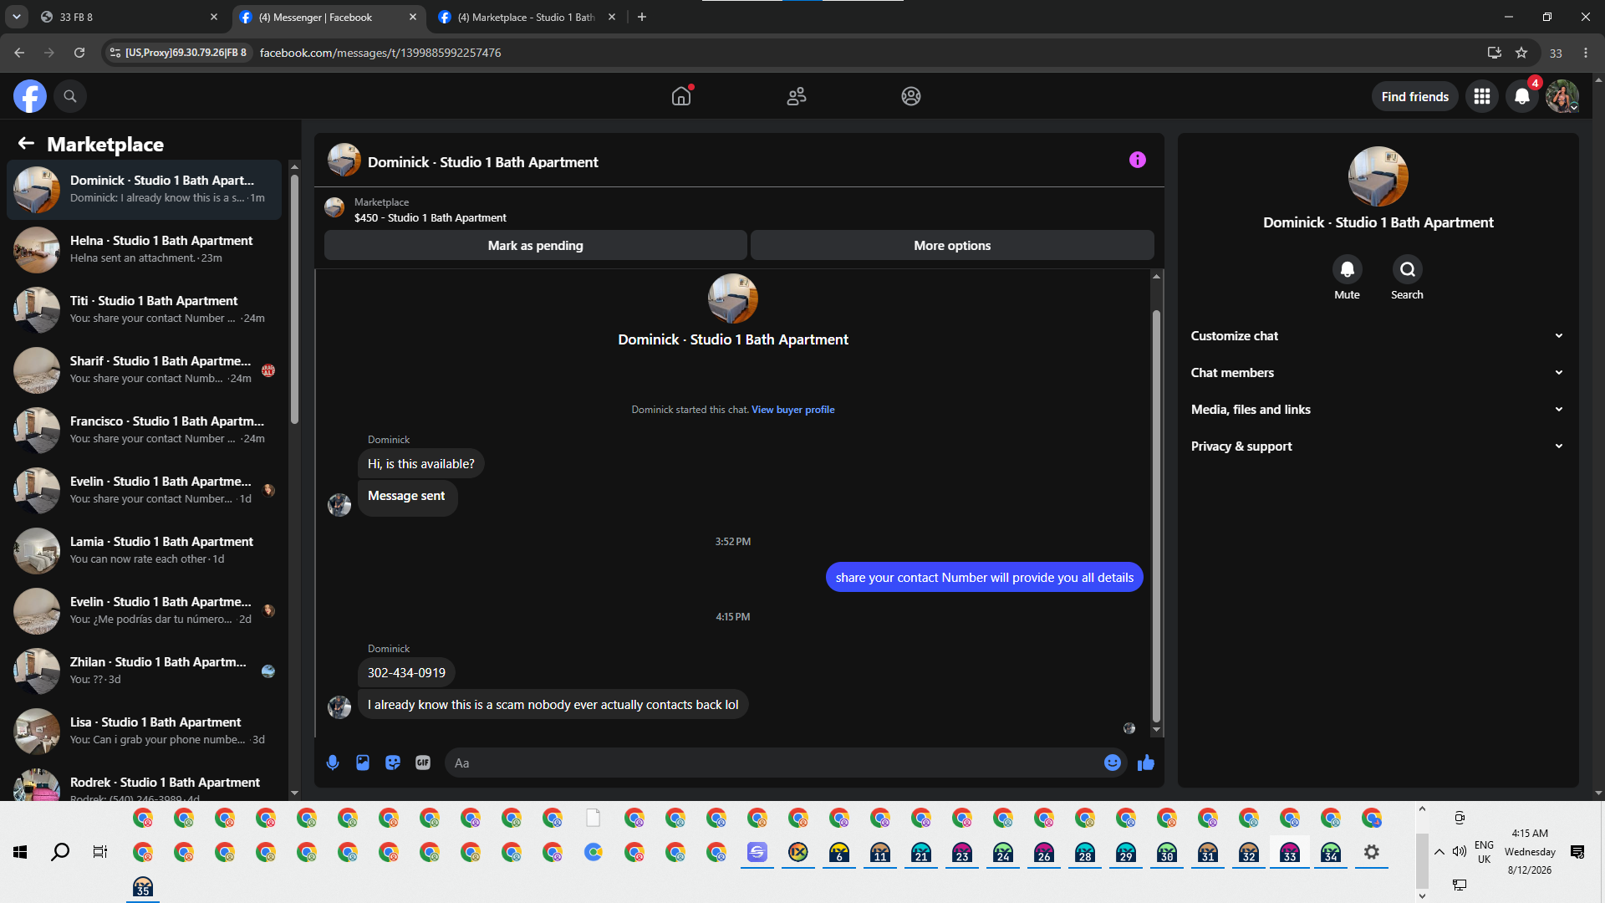Open Lamia Studio 1 Bath Apartment chat
The image size is (1605, 903).
(145, 550)
